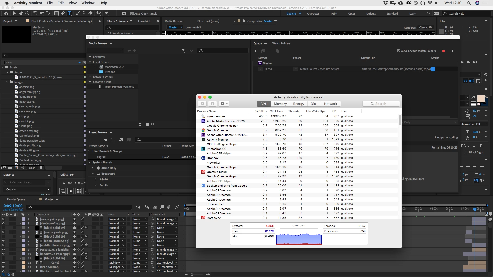Select the Pen tool
This screenshot has height=277, width=493.
point(63,13)
